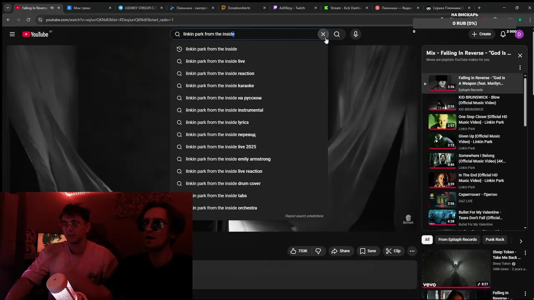Select the Punk Rock chip
Screen dimensions: 534x300
pos(495,240)
